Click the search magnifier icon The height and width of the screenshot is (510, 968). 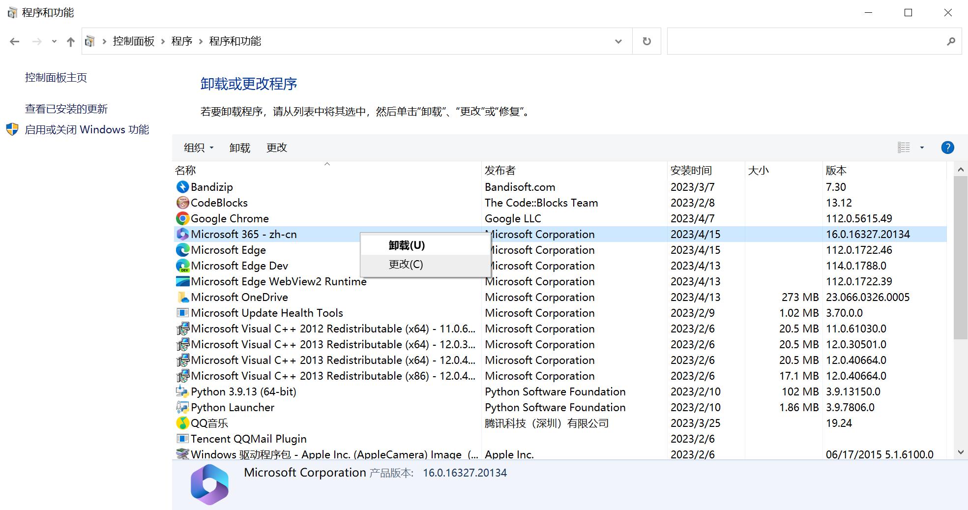[x=951, y=41]
